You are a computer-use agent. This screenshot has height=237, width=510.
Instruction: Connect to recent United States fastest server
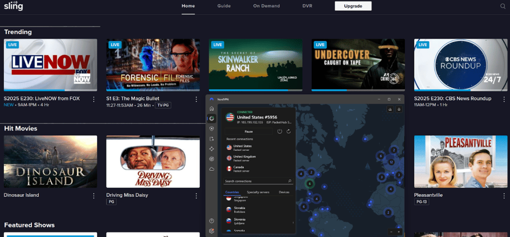(259, 147)
